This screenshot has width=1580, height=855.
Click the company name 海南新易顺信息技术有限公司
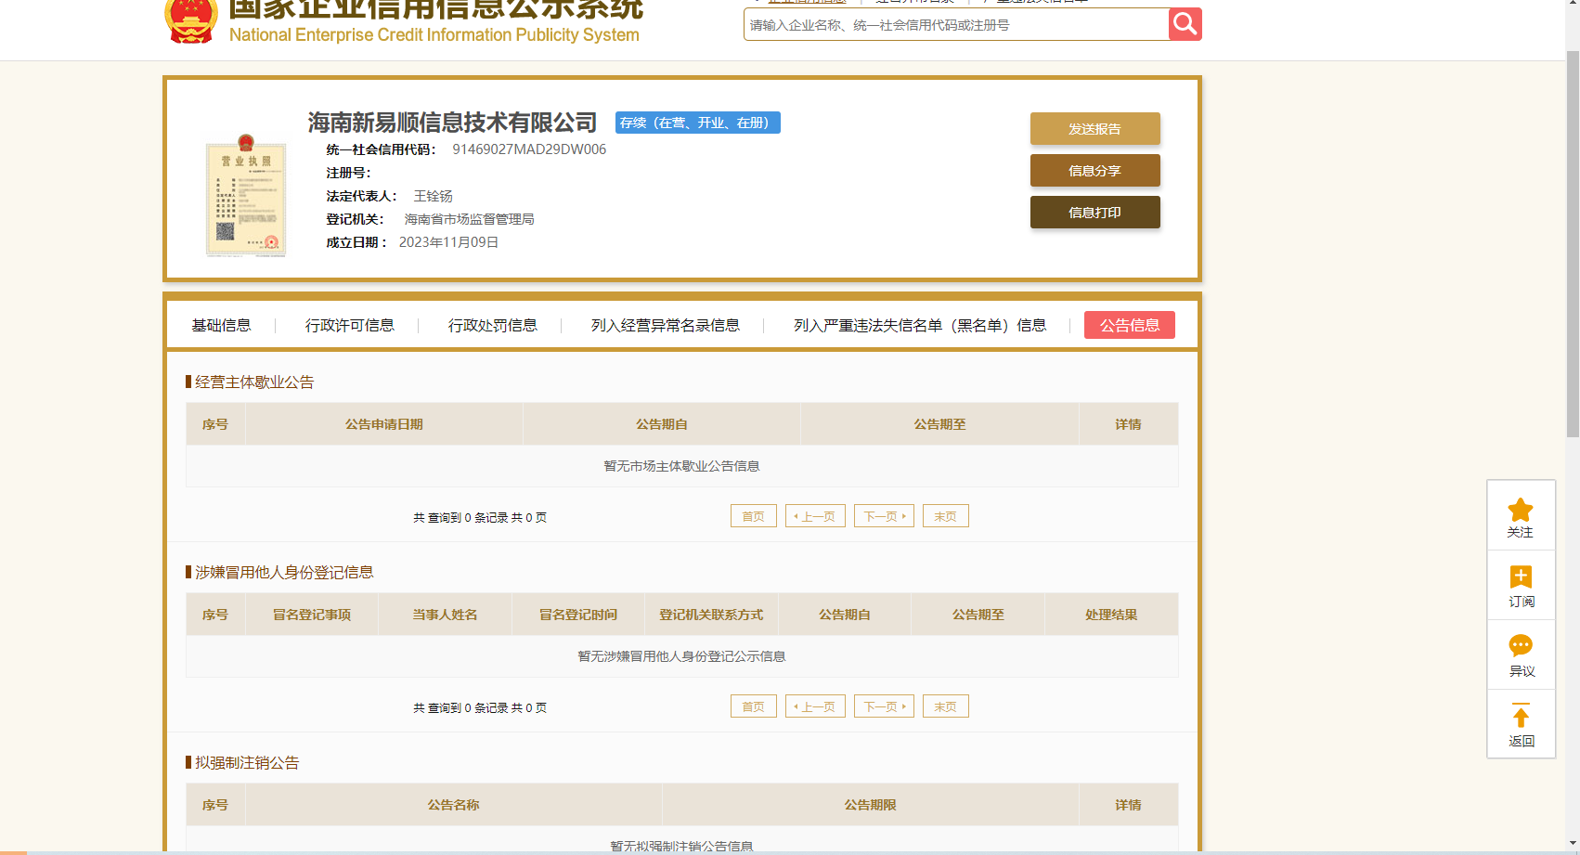click(x=452, y=123)
